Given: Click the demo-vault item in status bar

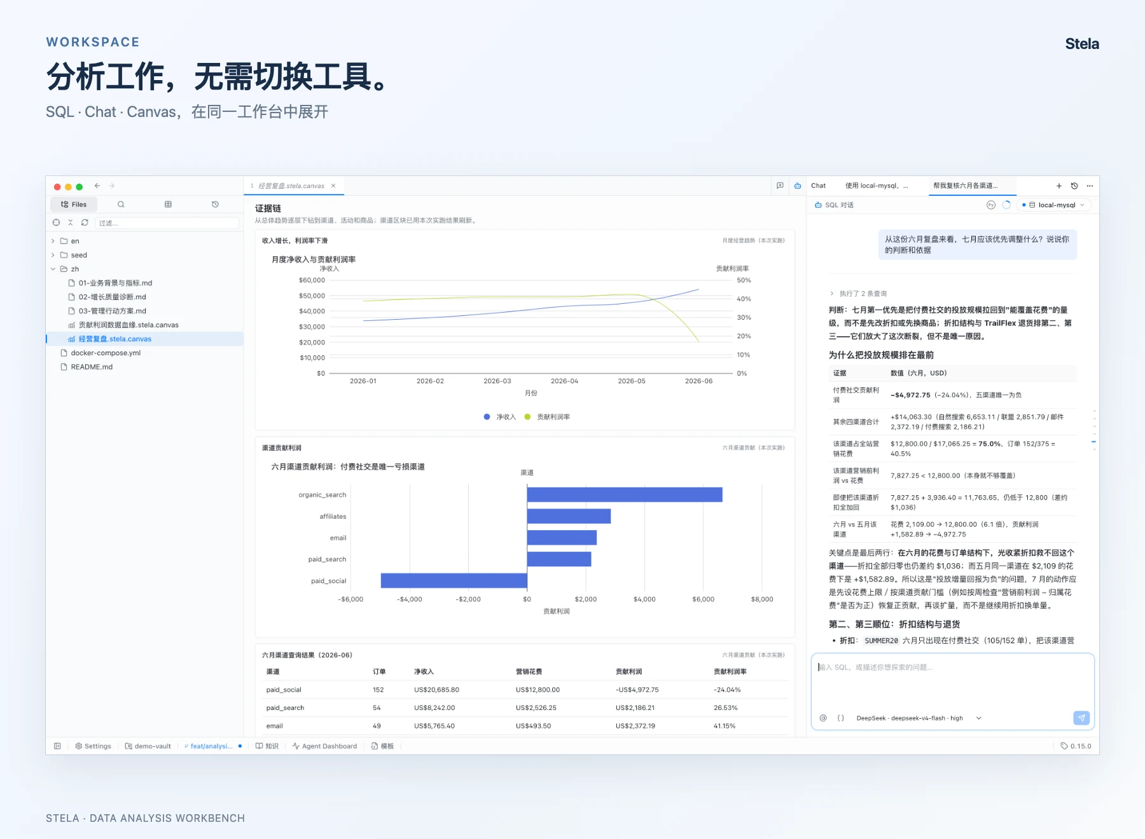Looking at the screenshot, I should click(148, 746).
